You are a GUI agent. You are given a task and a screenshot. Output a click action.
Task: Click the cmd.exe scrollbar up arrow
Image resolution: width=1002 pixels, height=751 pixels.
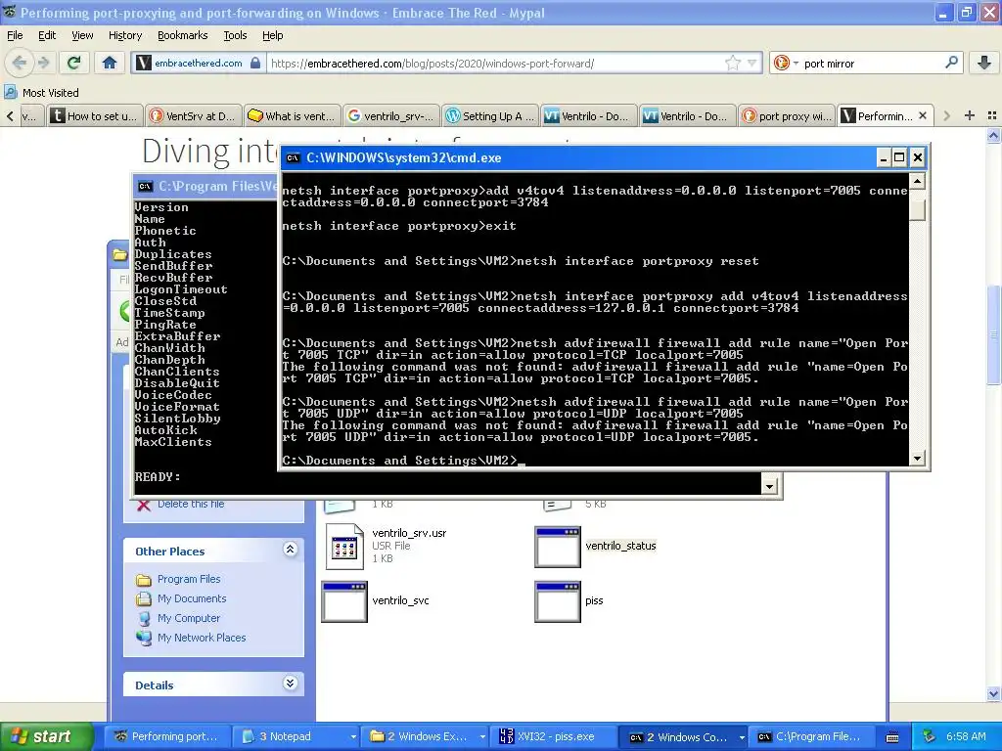tap(918, 182)
